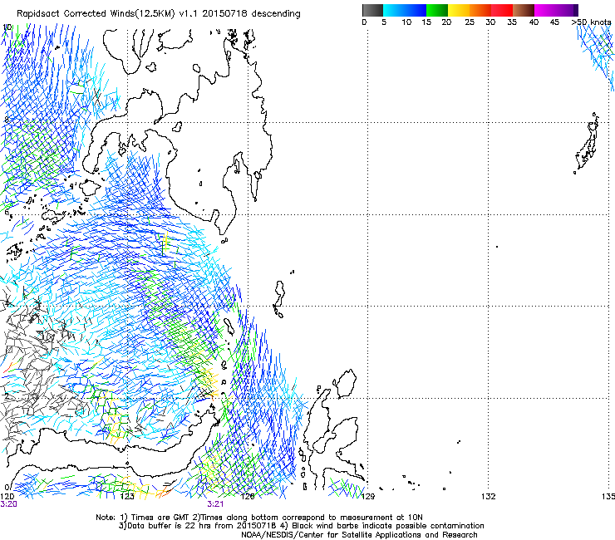Screen dimensions: 615x540
Task: Click the red 30-35 knots color band
Action: [502, 10]
